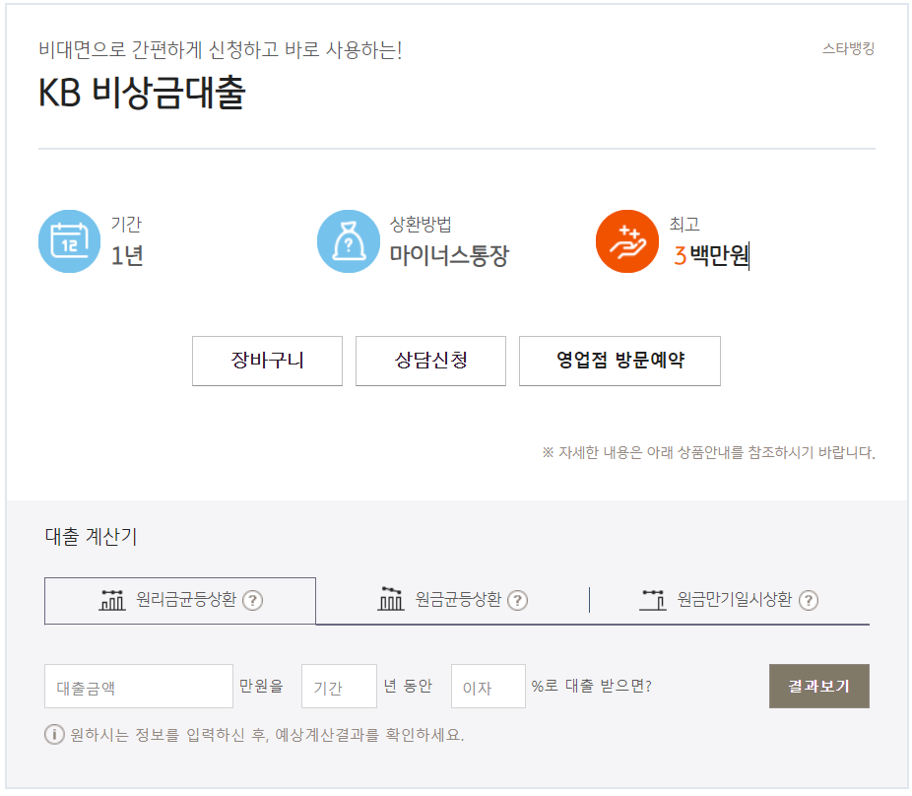Click the 비대면으로 간편하게 신청 subtitle

[x=221, y=49]
